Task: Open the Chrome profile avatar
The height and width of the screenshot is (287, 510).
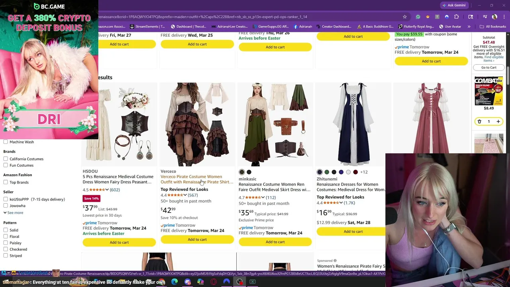Action: click(x=494, y=17)
